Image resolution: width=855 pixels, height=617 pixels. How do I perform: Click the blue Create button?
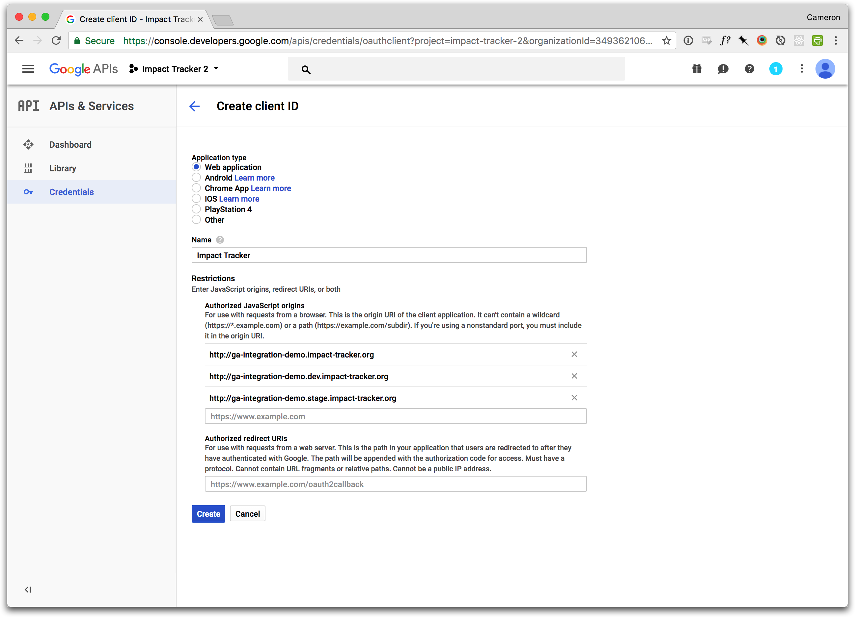click(208, 514)
